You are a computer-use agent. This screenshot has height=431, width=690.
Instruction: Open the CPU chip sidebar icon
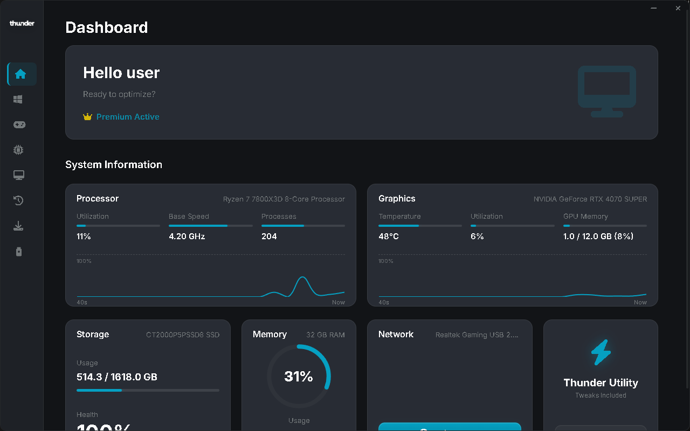click(18, 150)
